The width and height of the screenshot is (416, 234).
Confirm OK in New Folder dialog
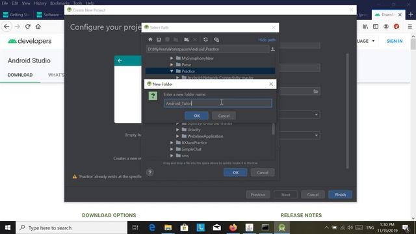pos(196,116)
